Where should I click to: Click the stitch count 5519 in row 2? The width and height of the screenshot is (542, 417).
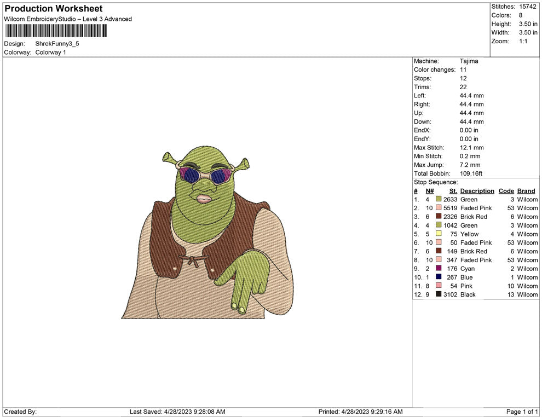coord(451,208)
